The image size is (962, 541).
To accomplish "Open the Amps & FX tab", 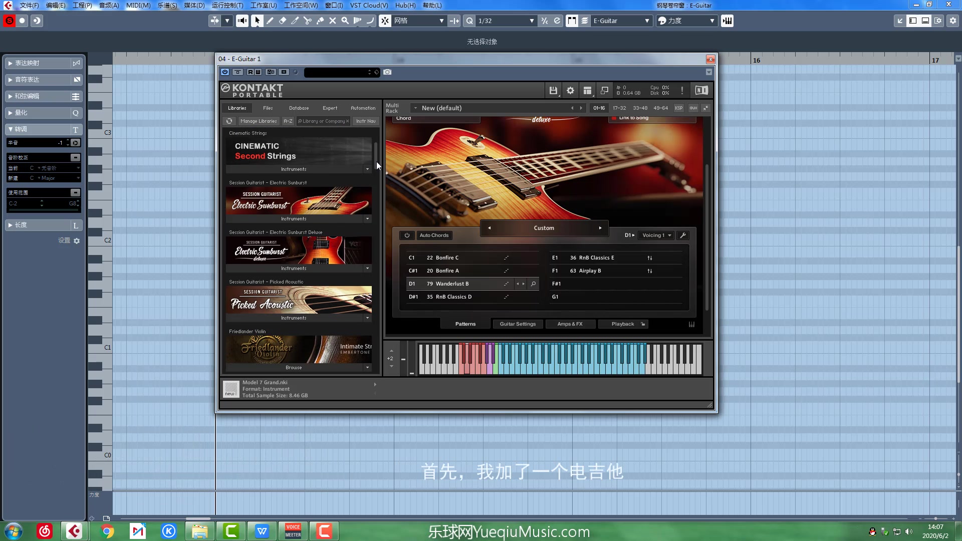I will coord(570,324).
